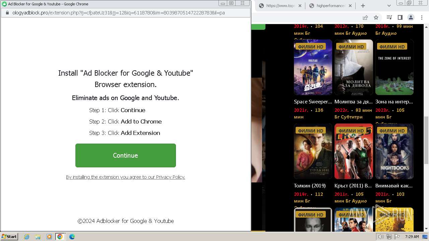This screenshot has width=429, height=241.
Task: Click the show desktop tray button
Action: click(425, 237)
